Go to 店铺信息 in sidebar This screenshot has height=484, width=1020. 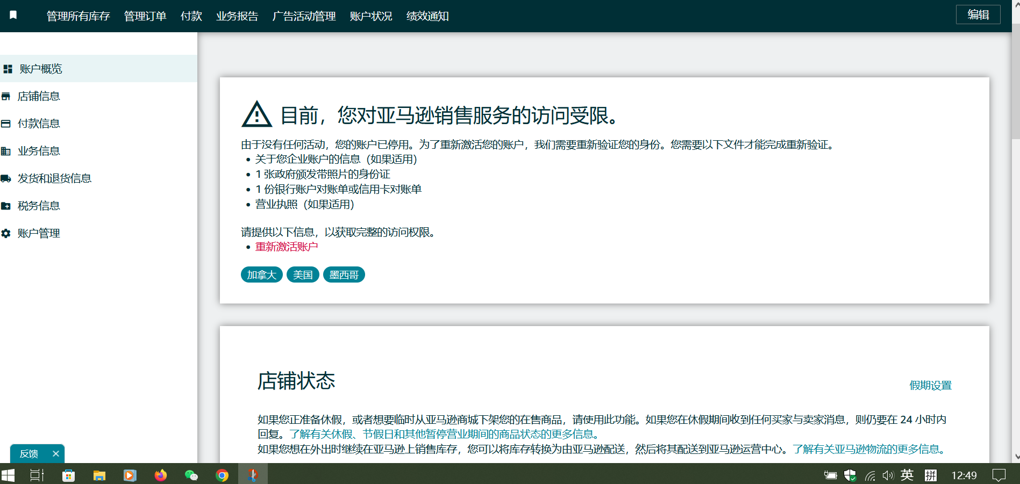[x=39, y=96]
